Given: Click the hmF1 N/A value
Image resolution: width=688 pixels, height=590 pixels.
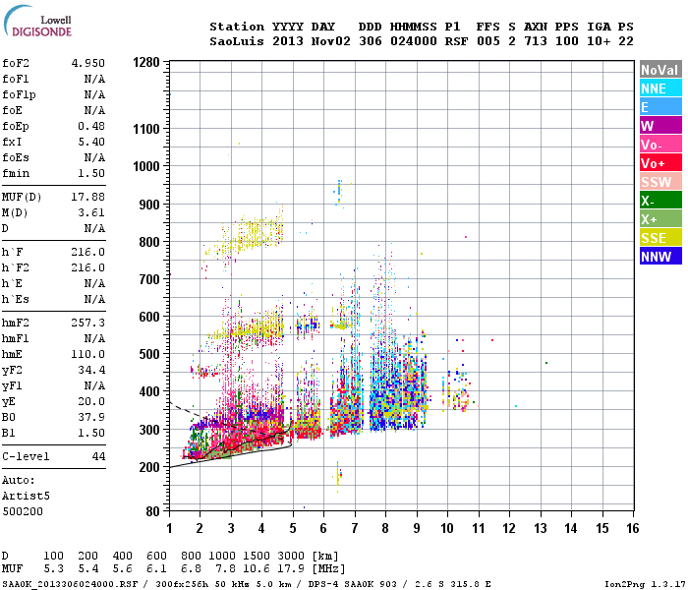Looking at the screenshot, I should [94, 338].
